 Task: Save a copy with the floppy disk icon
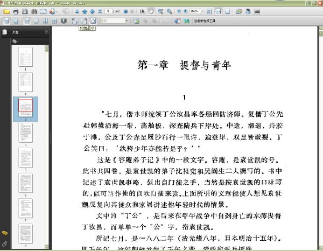coord(25,11)
